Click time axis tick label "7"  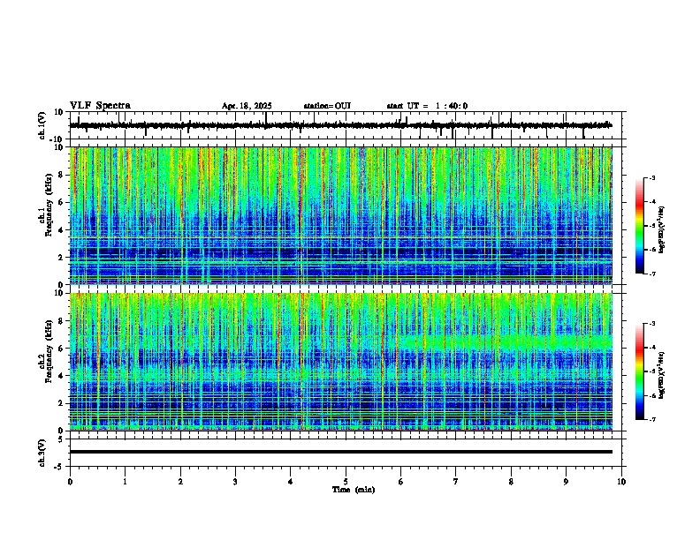(x=456, y=482)
